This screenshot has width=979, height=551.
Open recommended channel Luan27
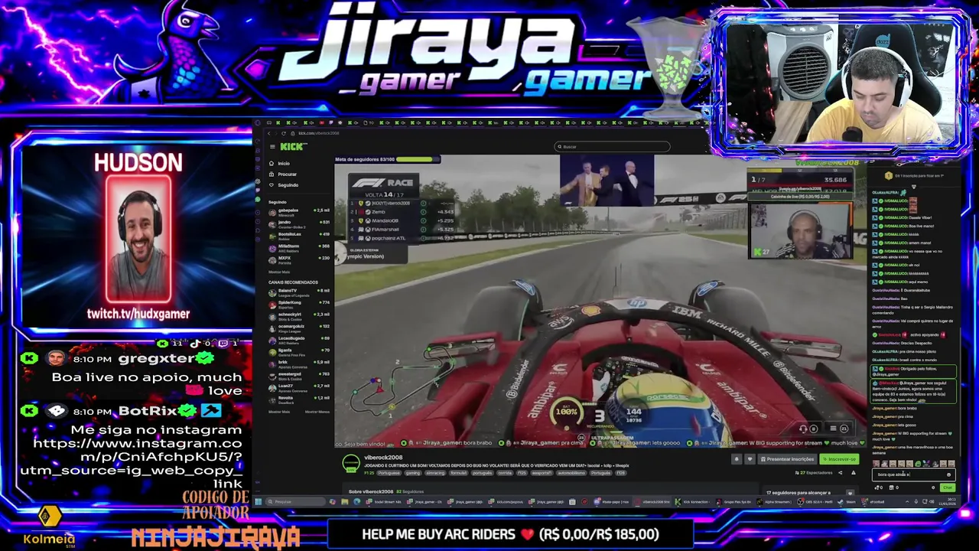point(299,388)
